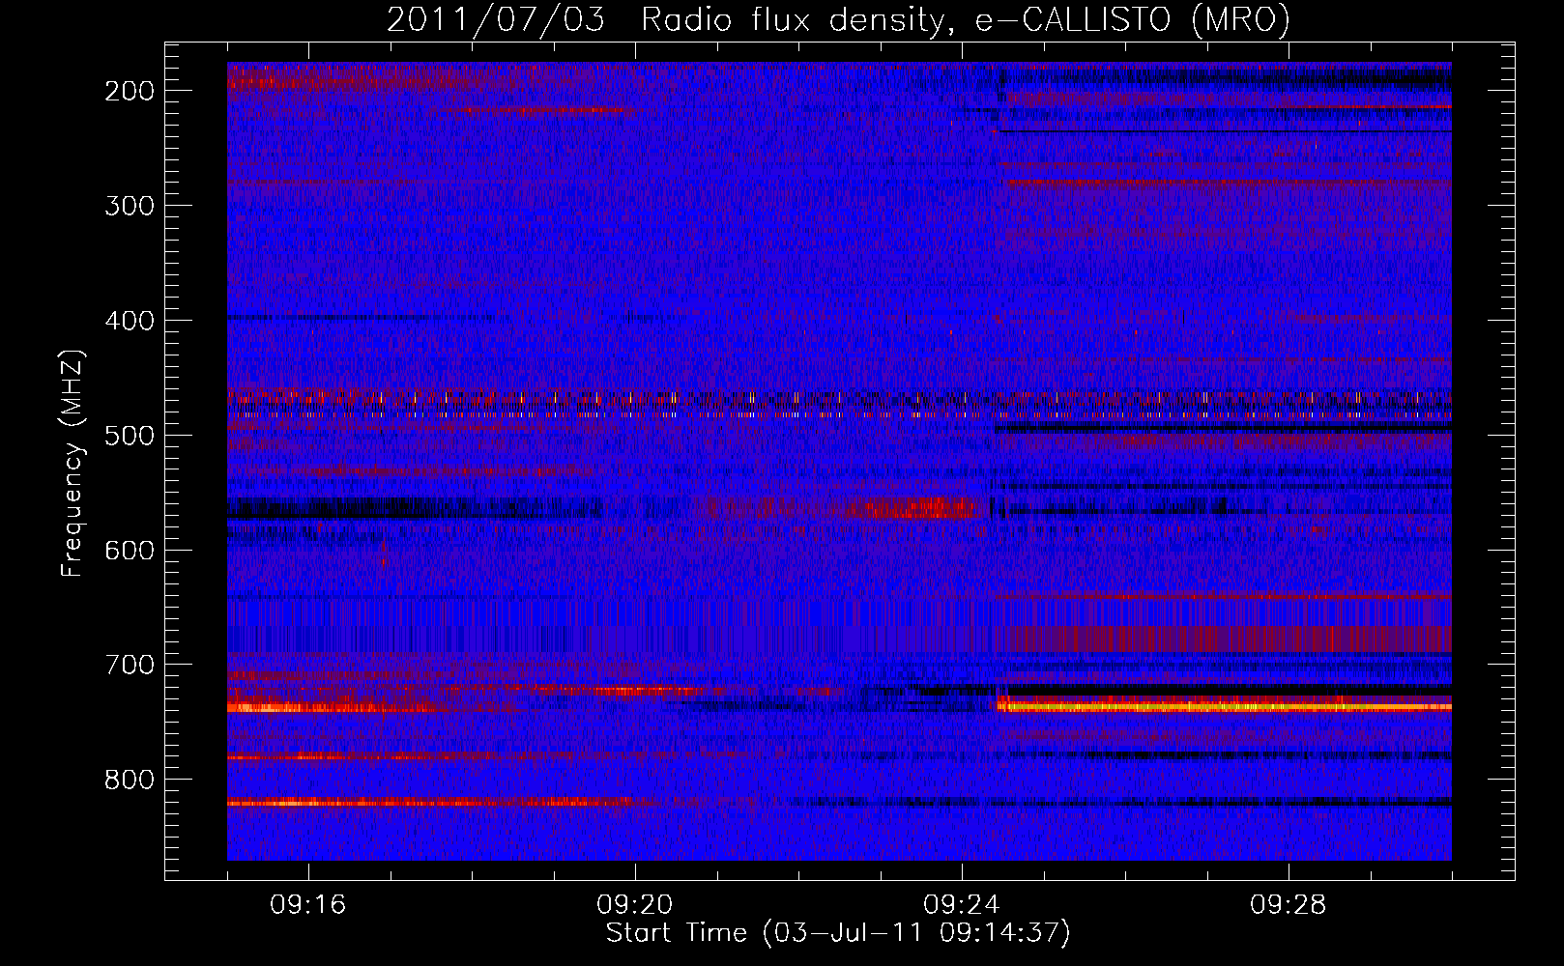1564x966 pixels.
Task: Click the 300 frequency tick label
Action: (x=129, y=206)
